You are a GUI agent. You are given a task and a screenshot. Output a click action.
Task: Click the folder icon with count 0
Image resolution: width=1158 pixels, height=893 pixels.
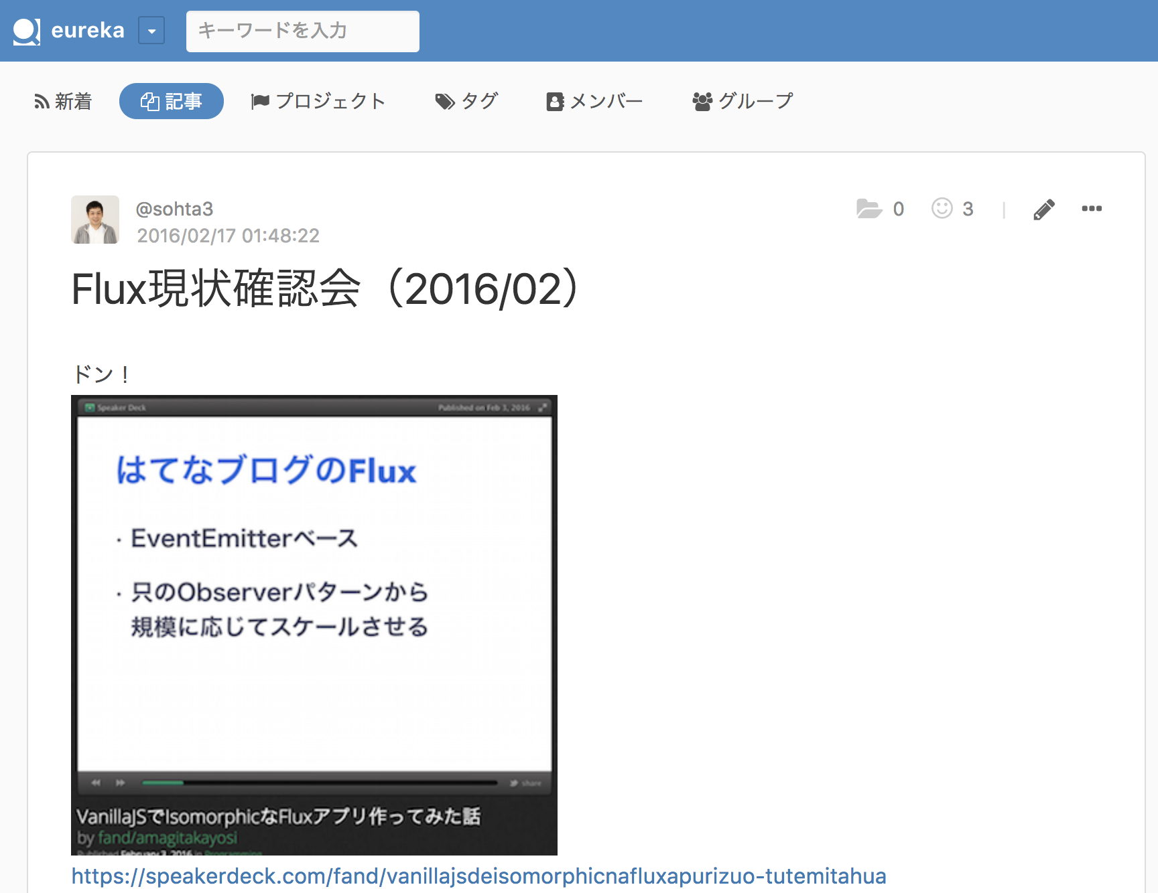(869, 209)
